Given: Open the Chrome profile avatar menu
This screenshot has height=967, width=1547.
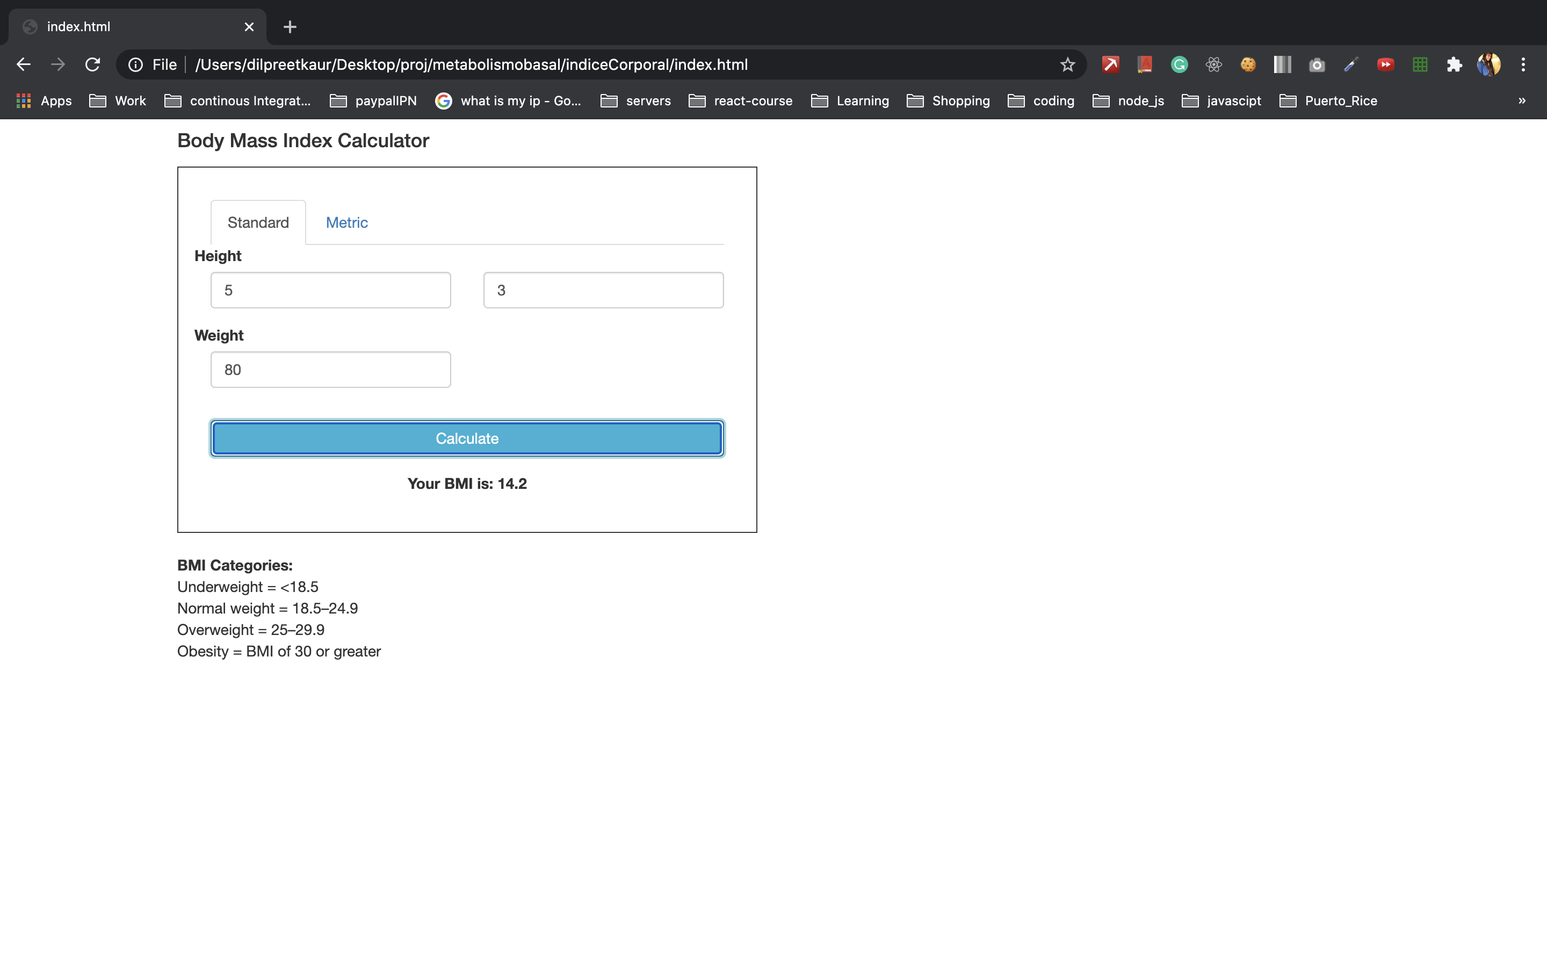Looking at the screenshot, I should [x=1489, y=64].
